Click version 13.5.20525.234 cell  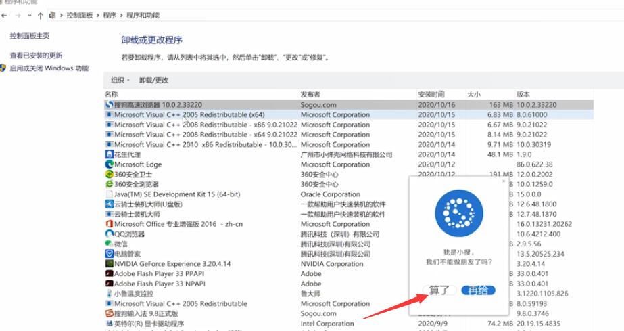[540, 254]
